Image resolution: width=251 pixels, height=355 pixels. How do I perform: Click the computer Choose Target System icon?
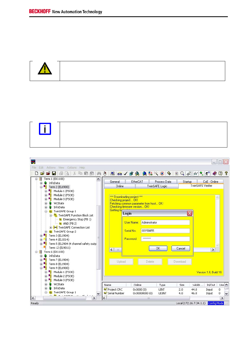(112, 173)
